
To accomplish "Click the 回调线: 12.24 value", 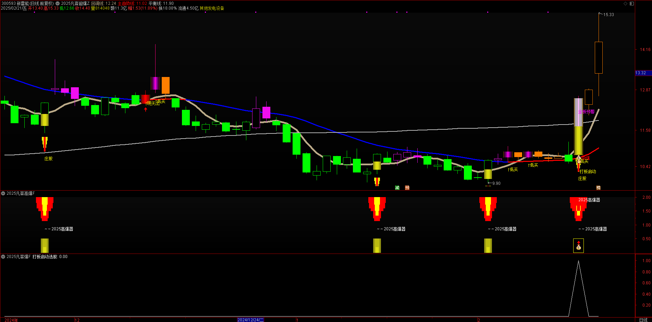I will tap(103, 3).
